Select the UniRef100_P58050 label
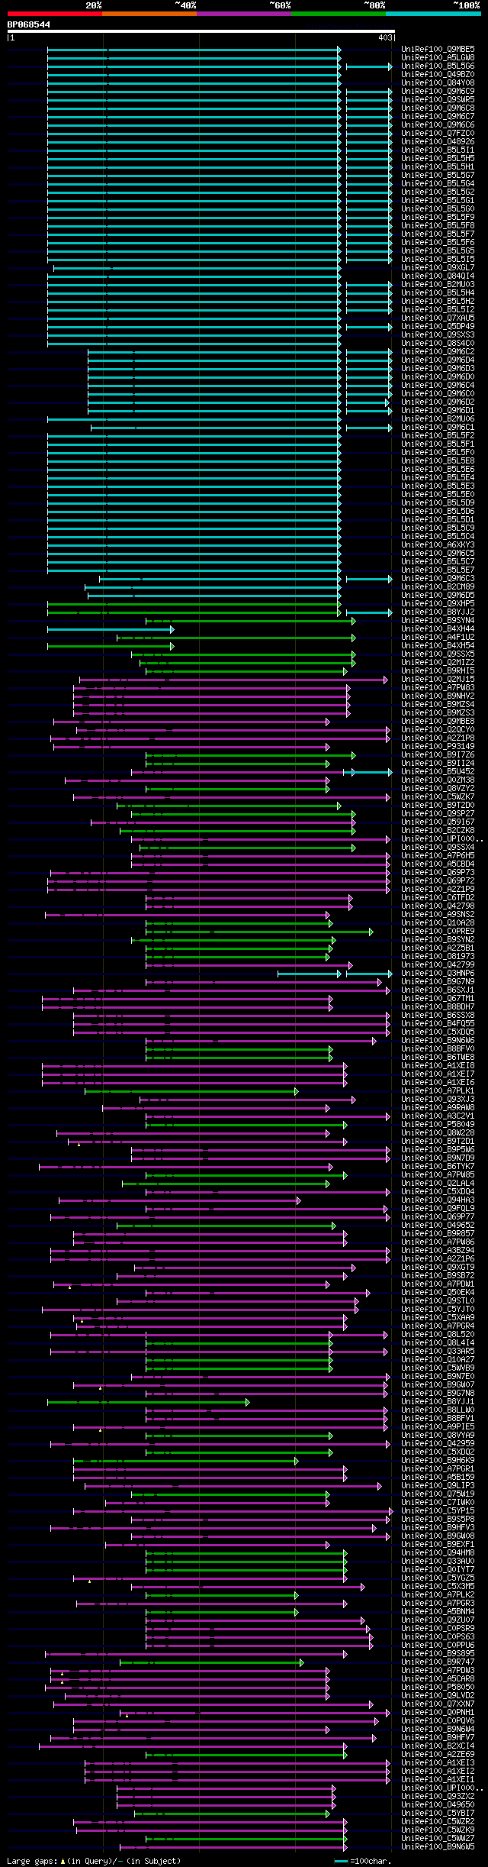Screen dimensions: 488x1867 [438, 1687]
